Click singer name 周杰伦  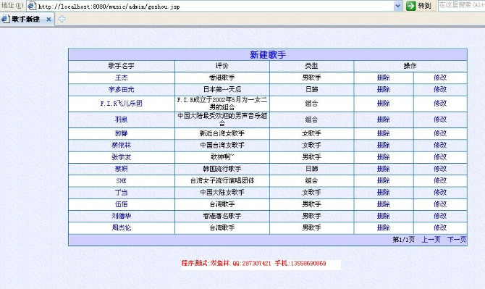(122, 227)
